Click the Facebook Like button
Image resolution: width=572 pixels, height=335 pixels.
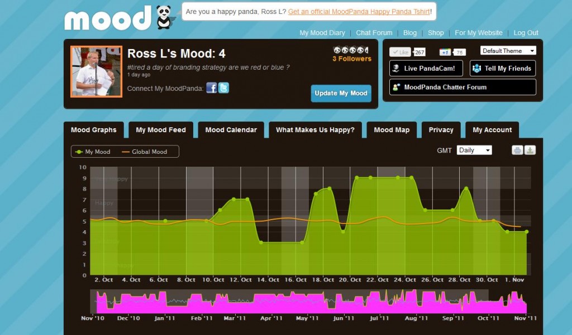(400, 52)
